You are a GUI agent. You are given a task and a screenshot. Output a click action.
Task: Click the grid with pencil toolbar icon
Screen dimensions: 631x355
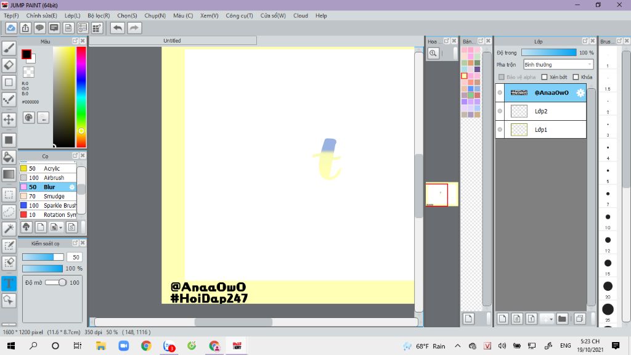(x=97, y=28)
